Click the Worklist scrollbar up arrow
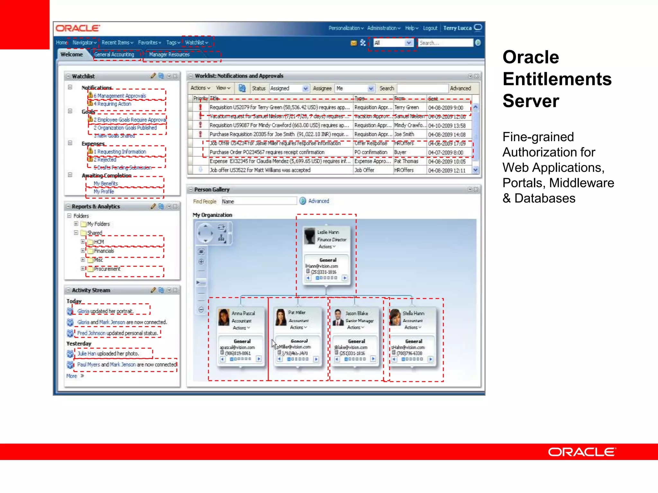The width and height of the screenshot is (658, 493). 476,107
